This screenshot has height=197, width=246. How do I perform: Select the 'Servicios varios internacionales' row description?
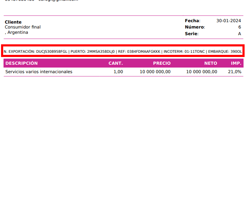[39, 72]
